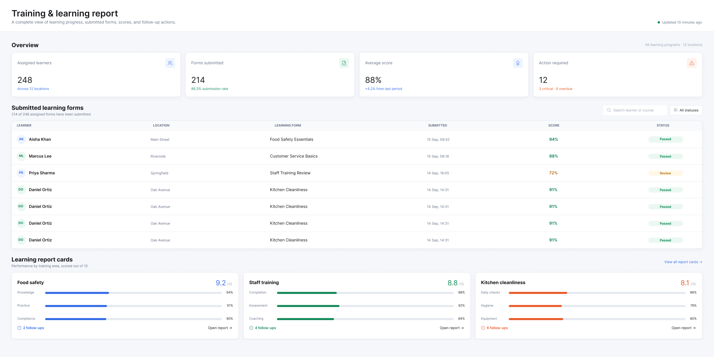Click the Assigned learners overview card
Screen dimensions: 714x357
coord(96,75)
